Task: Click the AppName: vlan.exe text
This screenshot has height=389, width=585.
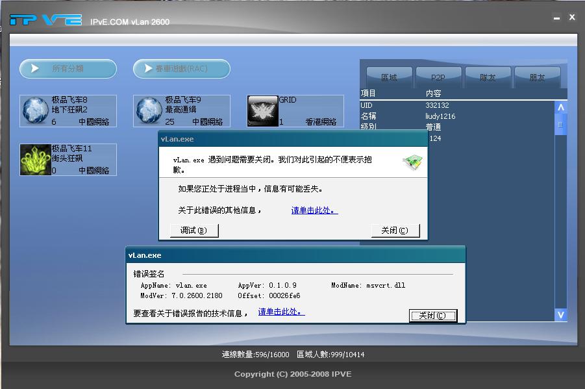Action: pos(173,285)
